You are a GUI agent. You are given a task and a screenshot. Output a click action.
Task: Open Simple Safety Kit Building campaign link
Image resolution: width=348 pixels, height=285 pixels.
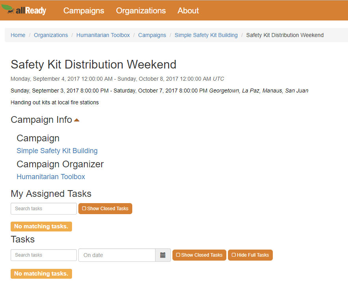57,151
